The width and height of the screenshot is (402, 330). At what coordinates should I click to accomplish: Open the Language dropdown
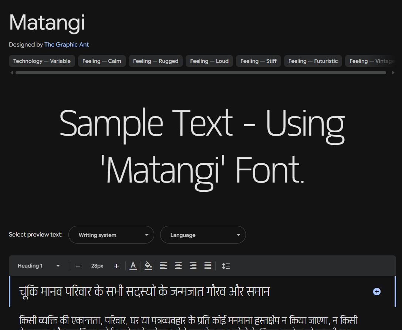point(203,235)
